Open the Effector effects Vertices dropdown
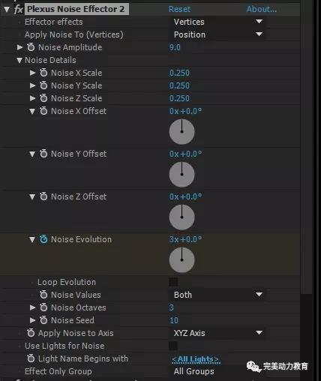Viewport: 321px width, 381px height. click(218, 22)
